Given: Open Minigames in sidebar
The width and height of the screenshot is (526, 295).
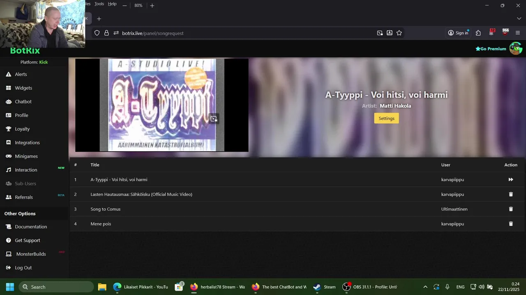Looking at the screenshot, I should [x=26, y=156].
